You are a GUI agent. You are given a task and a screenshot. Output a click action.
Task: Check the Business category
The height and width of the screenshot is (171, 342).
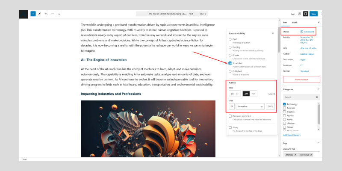point(284,108)
